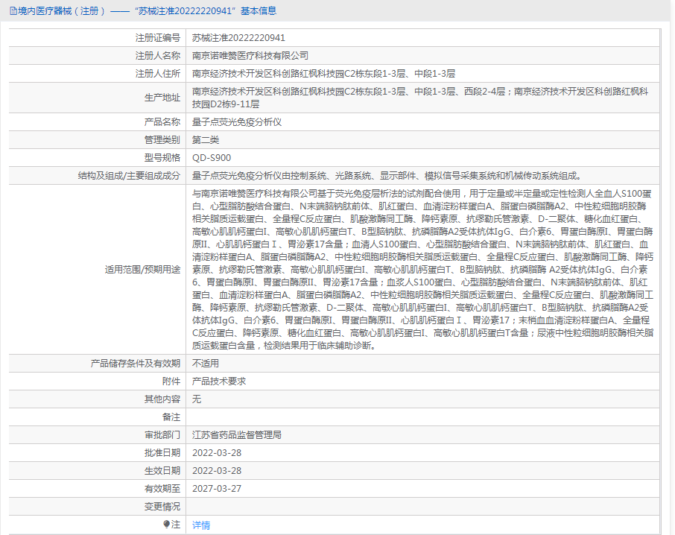The height and width of the screenshot is (535, 675).
Task: Click registration number 苏械注准20222220941 cell
Action: pyautogui.click(x=238, y=38)
